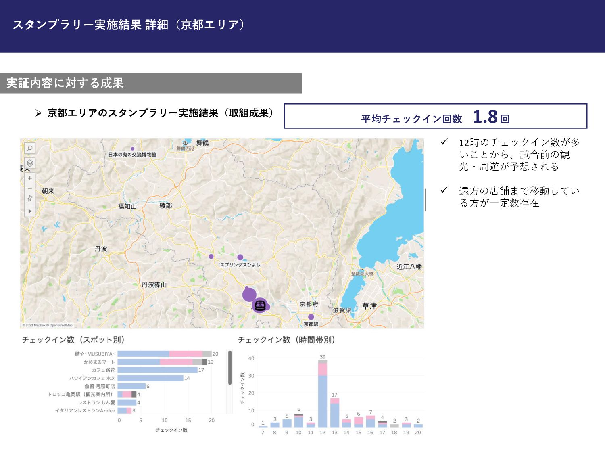Screen dimensions: 605x454
Task: Click the 'チェックイン数（時間帯別）' chart title
Action: 287,340
